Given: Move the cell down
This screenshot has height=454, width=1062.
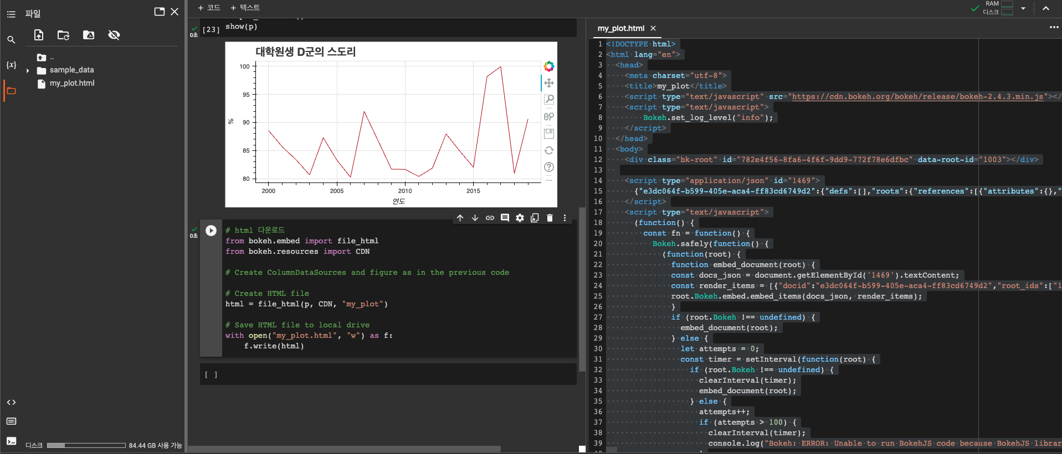Looking at the screenshot, I should click(x=475, y=218).
